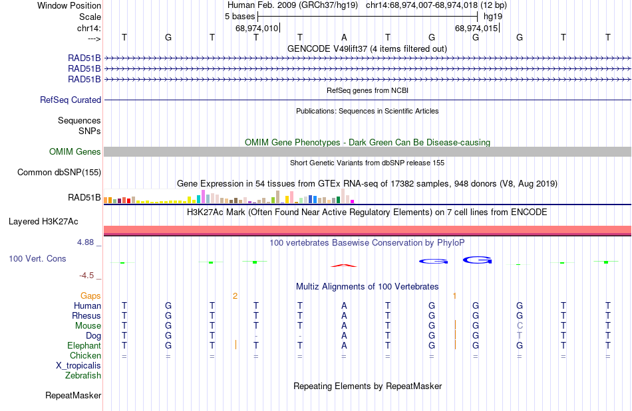Click the orange gap count '2'
The height and width of the screenshot is (411, 632).
[235, 296]
